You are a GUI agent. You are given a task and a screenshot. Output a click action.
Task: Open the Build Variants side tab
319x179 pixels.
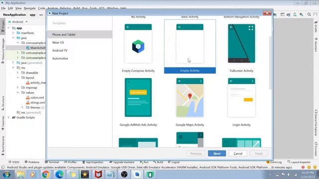pos(3,146)
